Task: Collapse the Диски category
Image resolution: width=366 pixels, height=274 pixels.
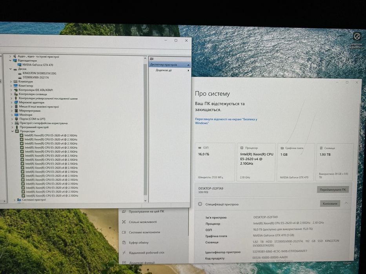Action: (10, 69)
